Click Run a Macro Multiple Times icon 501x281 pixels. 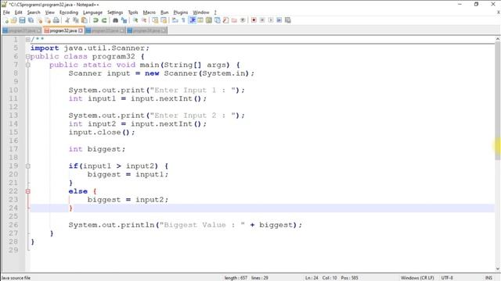click(x=279, y=20)
